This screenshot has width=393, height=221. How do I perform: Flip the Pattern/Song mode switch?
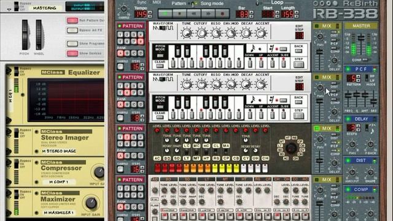pos(193,4)
